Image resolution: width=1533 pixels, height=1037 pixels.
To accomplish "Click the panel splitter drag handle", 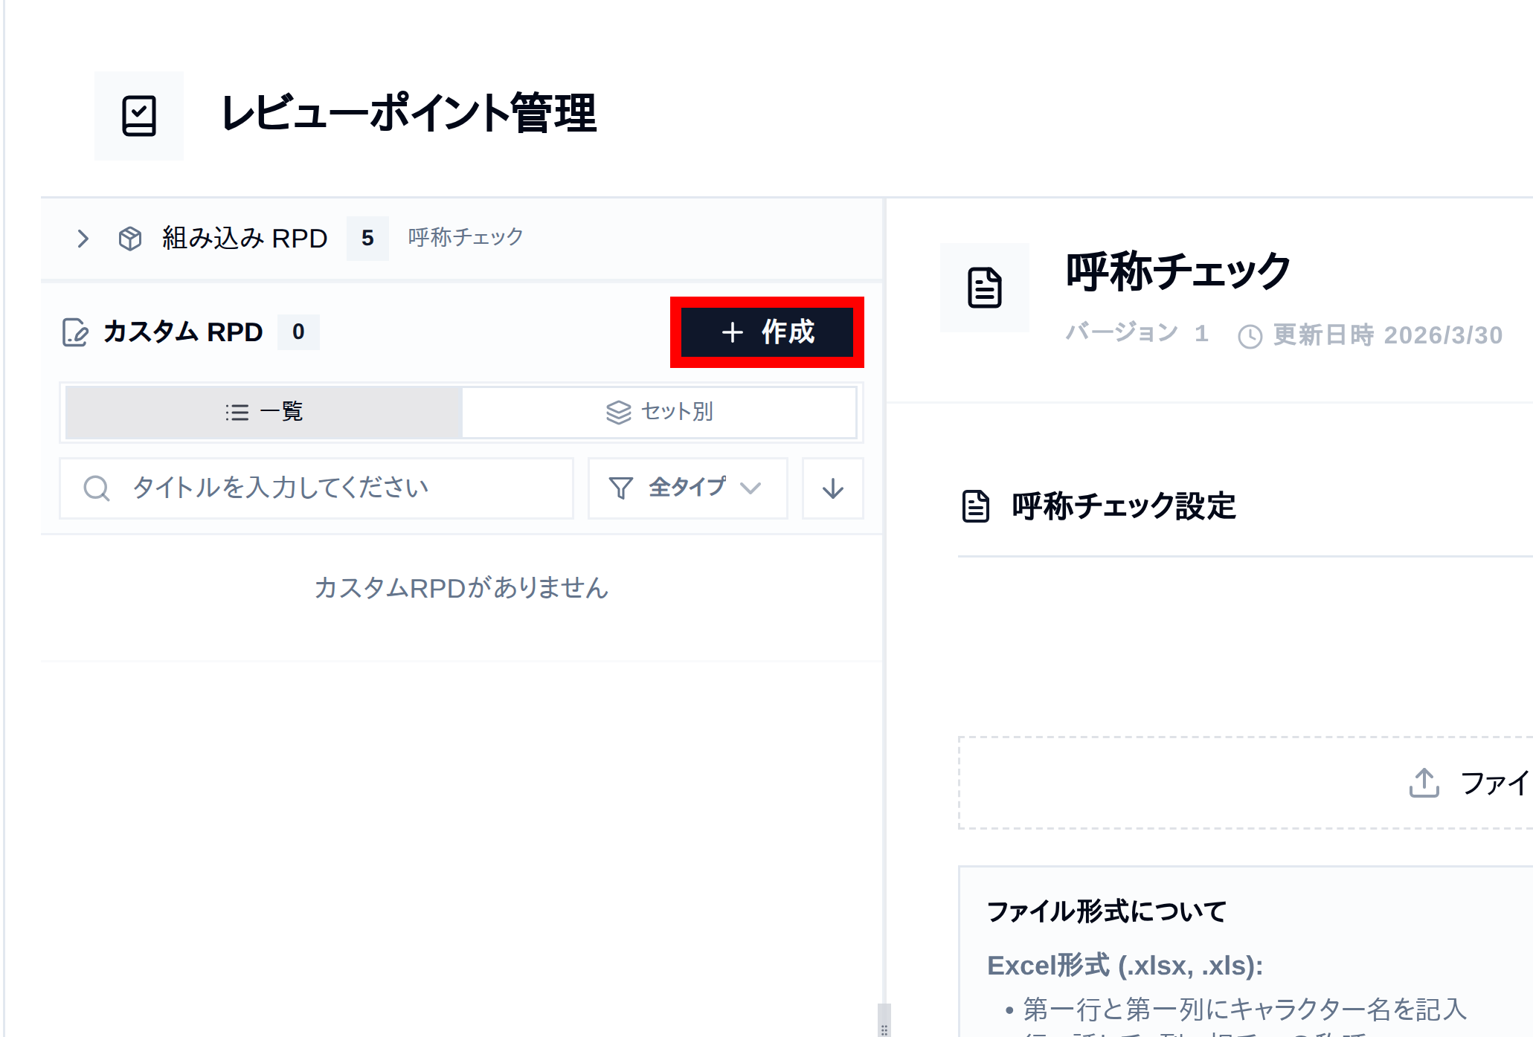I will coord(884,1020).
